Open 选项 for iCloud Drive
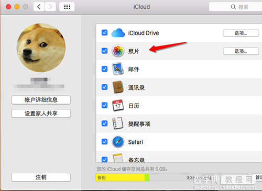 241,33
